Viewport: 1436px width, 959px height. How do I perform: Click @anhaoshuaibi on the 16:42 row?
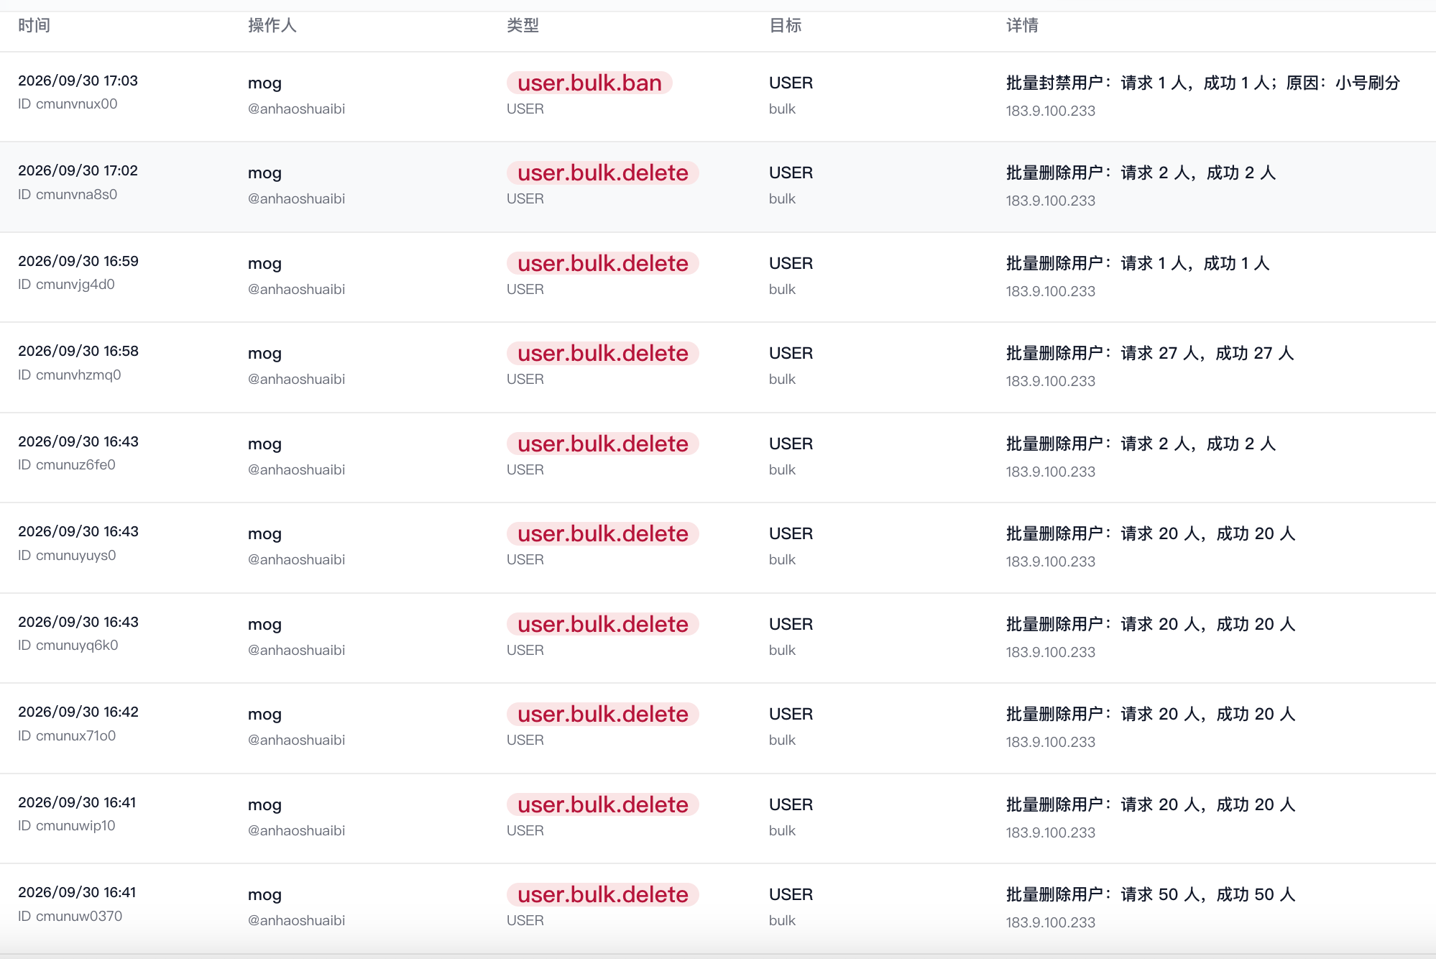pos(296,740)
